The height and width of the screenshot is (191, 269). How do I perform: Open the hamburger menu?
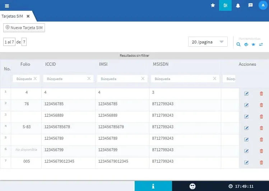[x=7, y=6]
